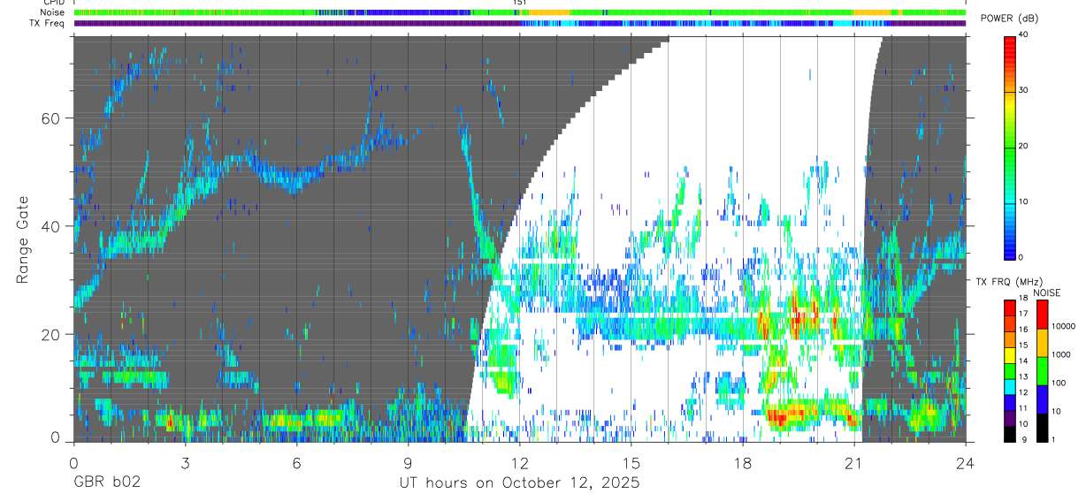Click the TX Freq row label at top left

(48, 23)
